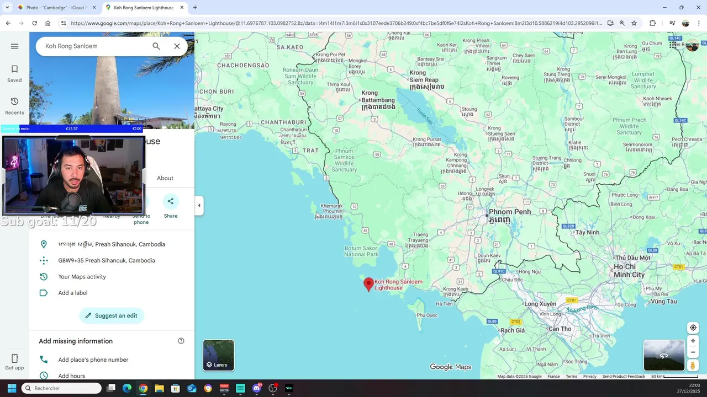
Task: Open the Chrome profile avatar
Action: pos(685,23)
